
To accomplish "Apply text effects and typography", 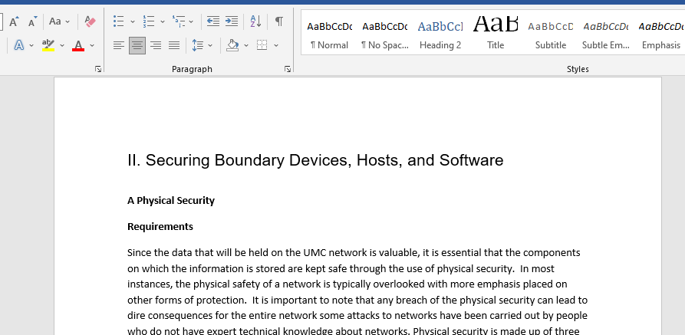I will coord(18,45).
